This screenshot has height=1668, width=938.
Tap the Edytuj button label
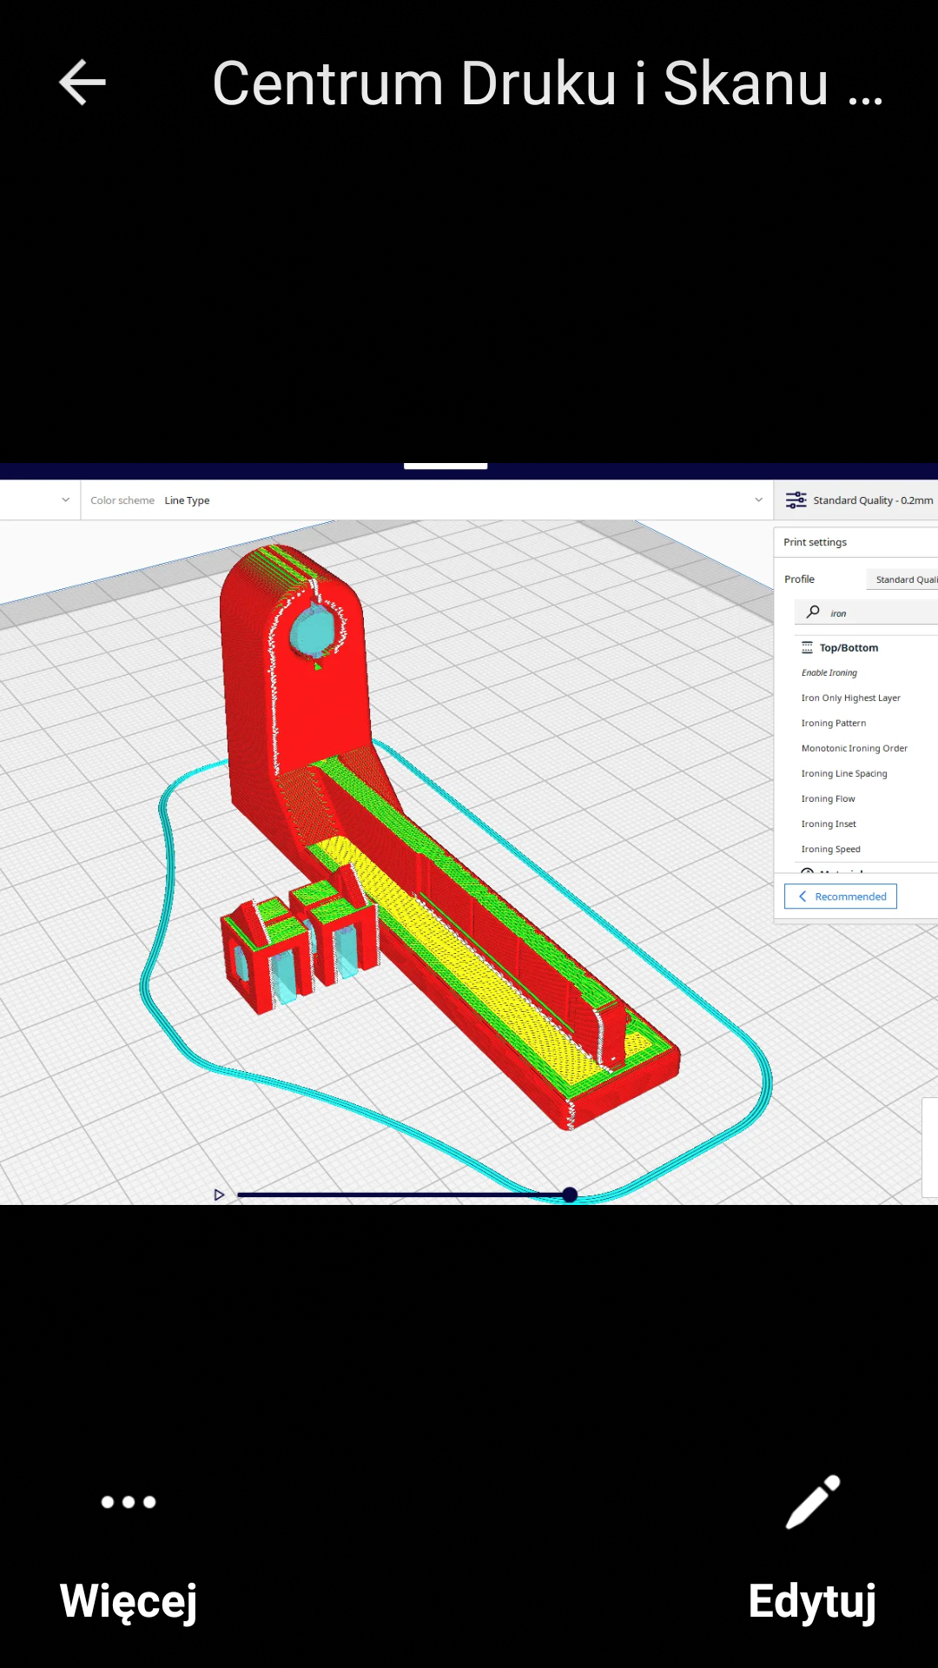point(812,1600)
